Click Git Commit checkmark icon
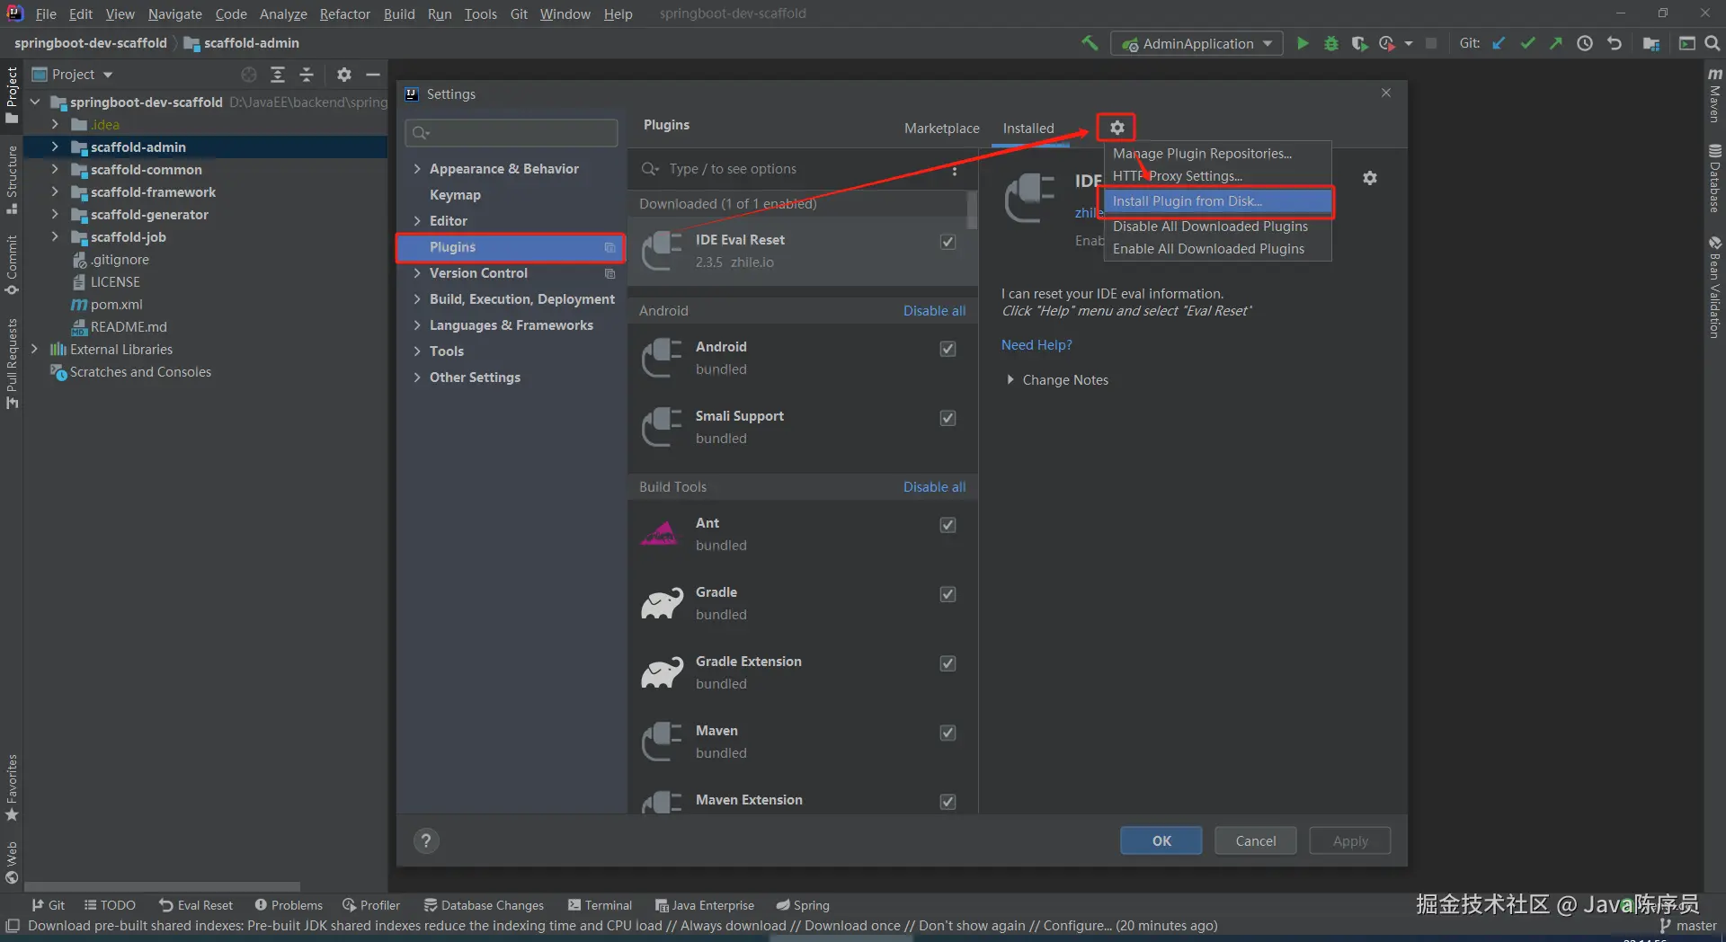This screenshot has width=1726, height=942. (x=1527, y=43)
